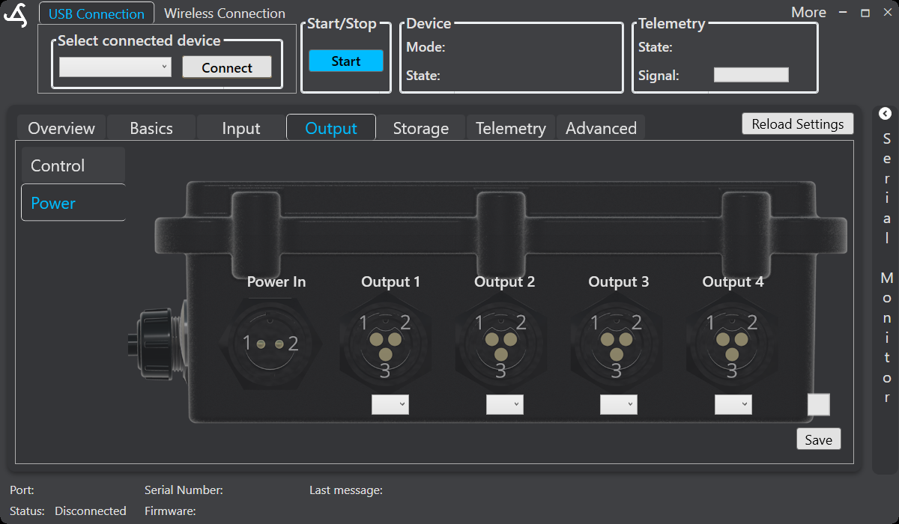
Task: Open the More menu
Action: point(809,13)
